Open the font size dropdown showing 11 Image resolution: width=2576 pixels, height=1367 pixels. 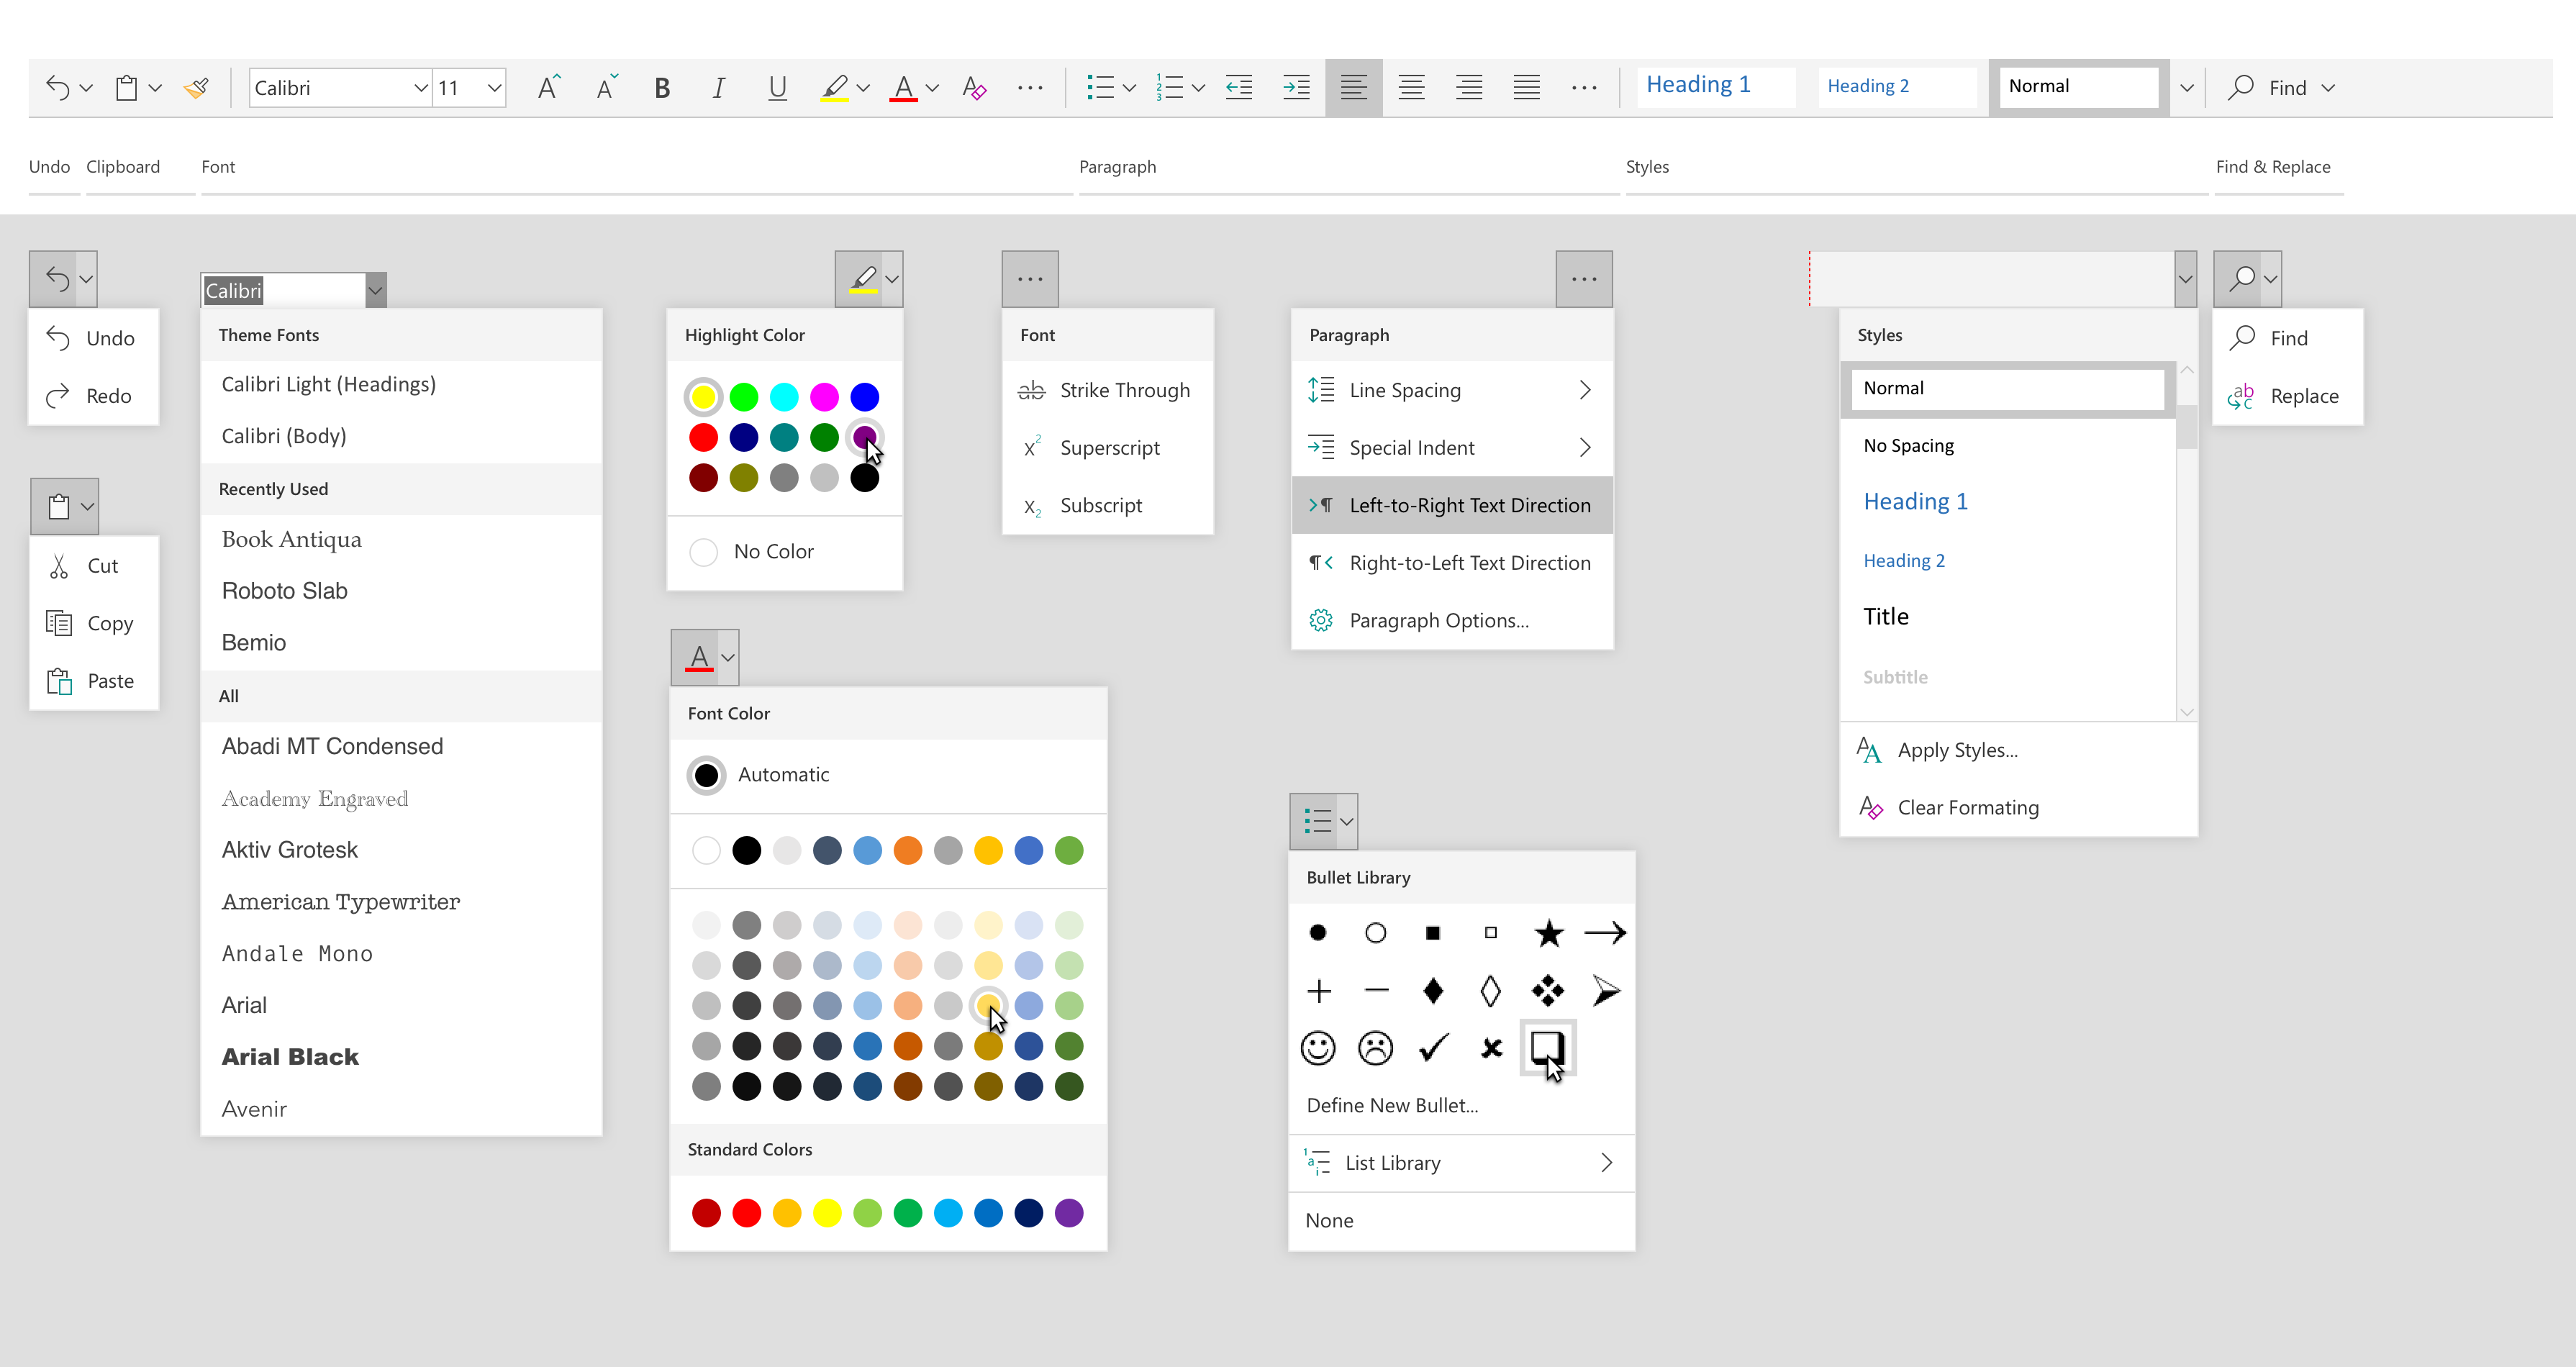coord(493,88)
